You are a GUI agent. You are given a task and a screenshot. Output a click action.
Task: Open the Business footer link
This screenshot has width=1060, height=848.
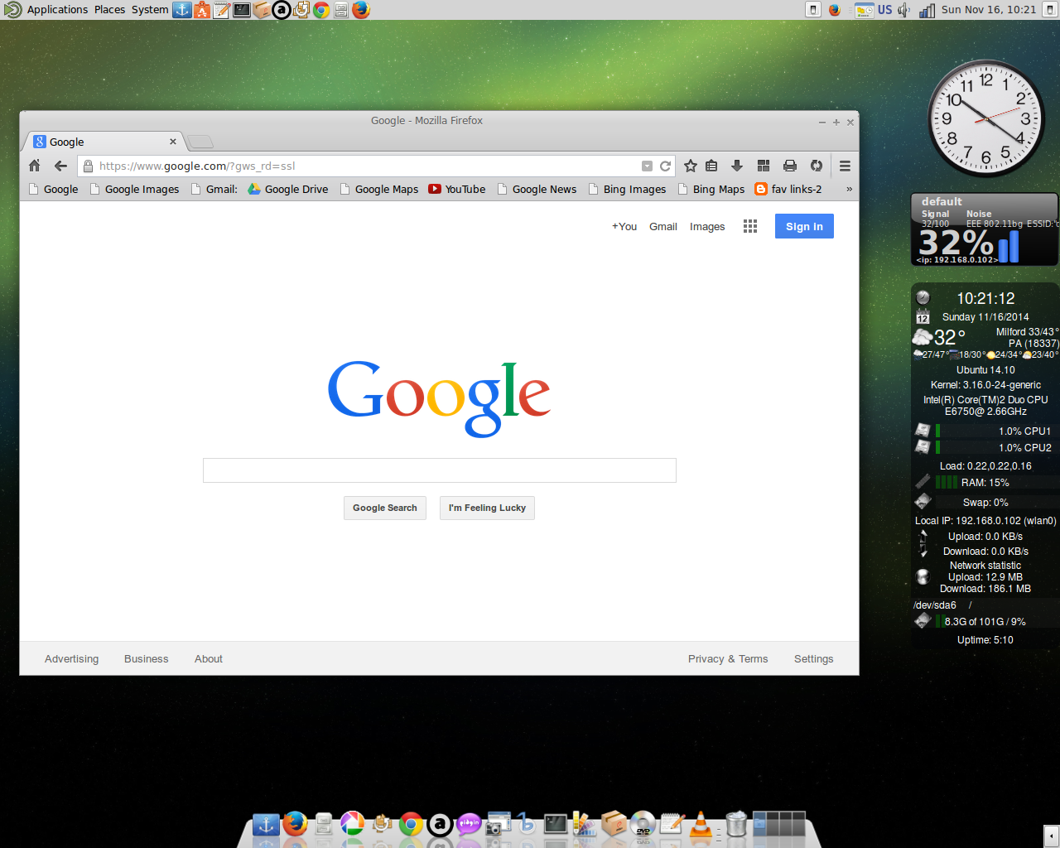point(147,658)
